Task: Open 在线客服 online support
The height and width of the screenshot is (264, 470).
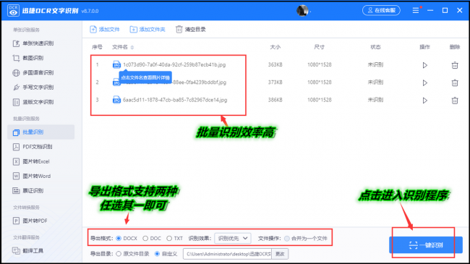Action: (381, 11)
